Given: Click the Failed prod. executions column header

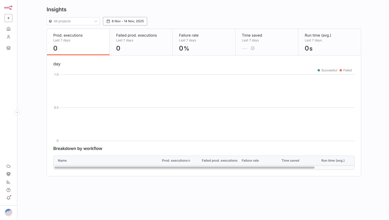Looking at the screenshot, I should 220,161.
